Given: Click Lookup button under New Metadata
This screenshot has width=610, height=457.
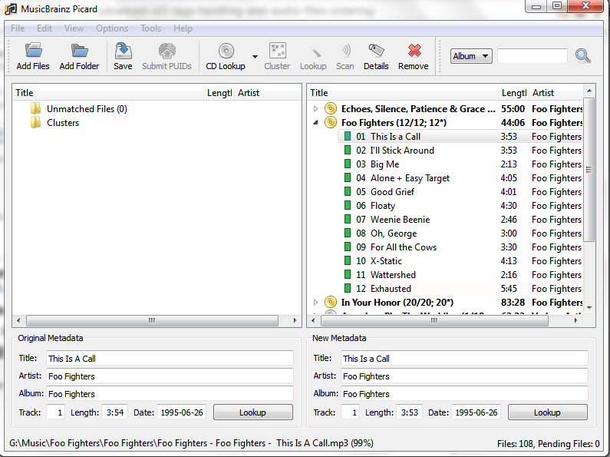Looking at the screenshot, I should 547,412.
